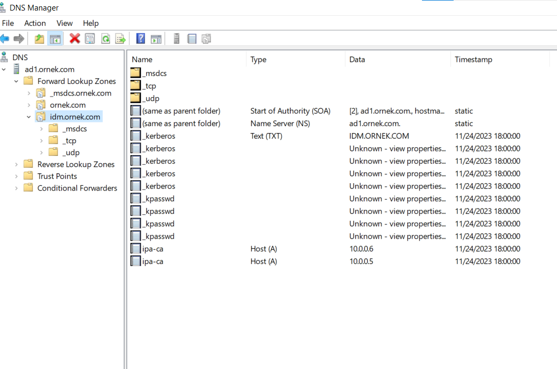Open properties using the Properties toolbar icon
Viewport: 557px width, 369px height.
coord(90,38)
